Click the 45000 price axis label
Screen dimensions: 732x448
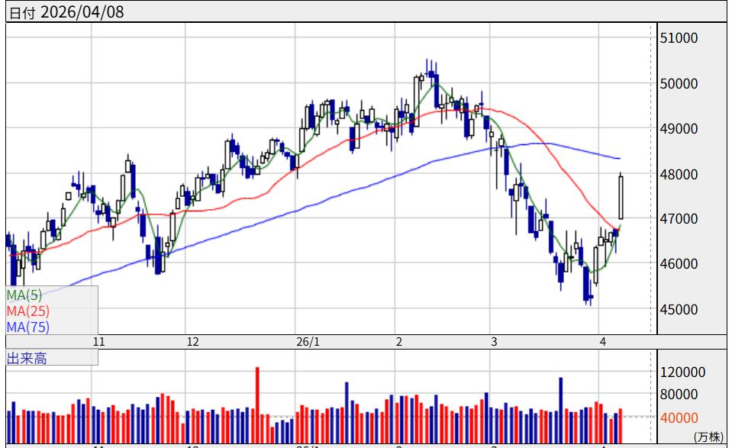tap(679, 310)
